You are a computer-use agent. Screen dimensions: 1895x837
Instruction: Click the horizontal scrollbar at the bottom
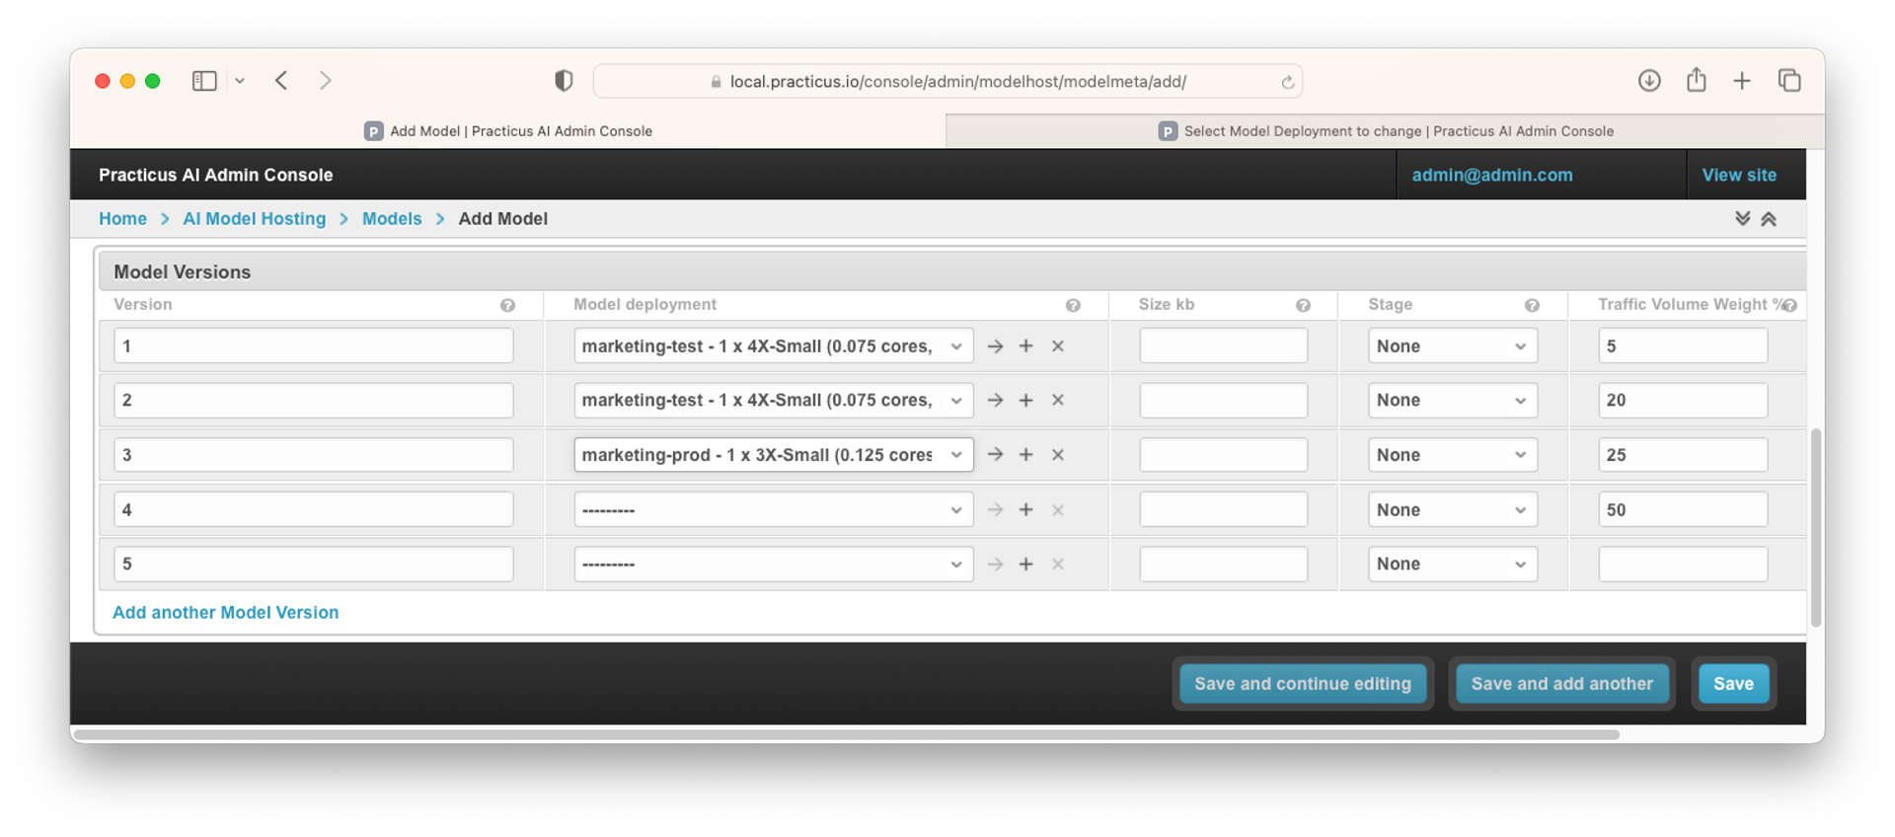[846, 734]
